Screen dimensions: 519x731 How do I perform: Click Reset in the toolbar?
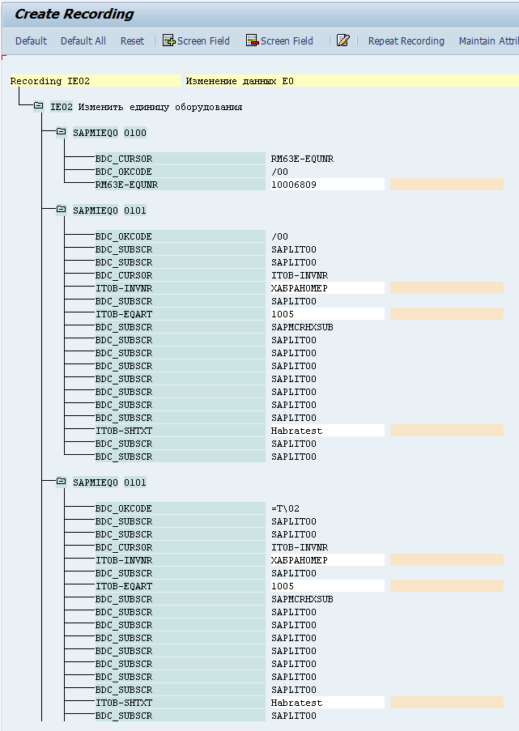132,40
